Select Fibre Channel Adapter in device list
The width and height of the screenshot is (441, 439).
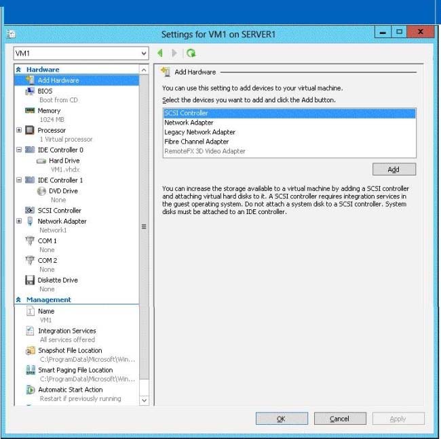click(196, 142)
